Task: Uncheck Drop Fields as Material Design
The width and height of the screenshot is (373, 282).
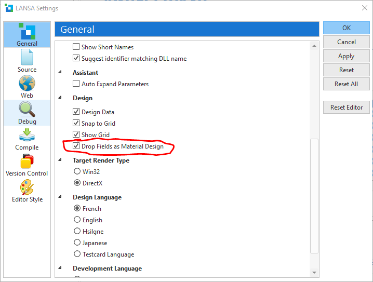Action: point(76,146)
